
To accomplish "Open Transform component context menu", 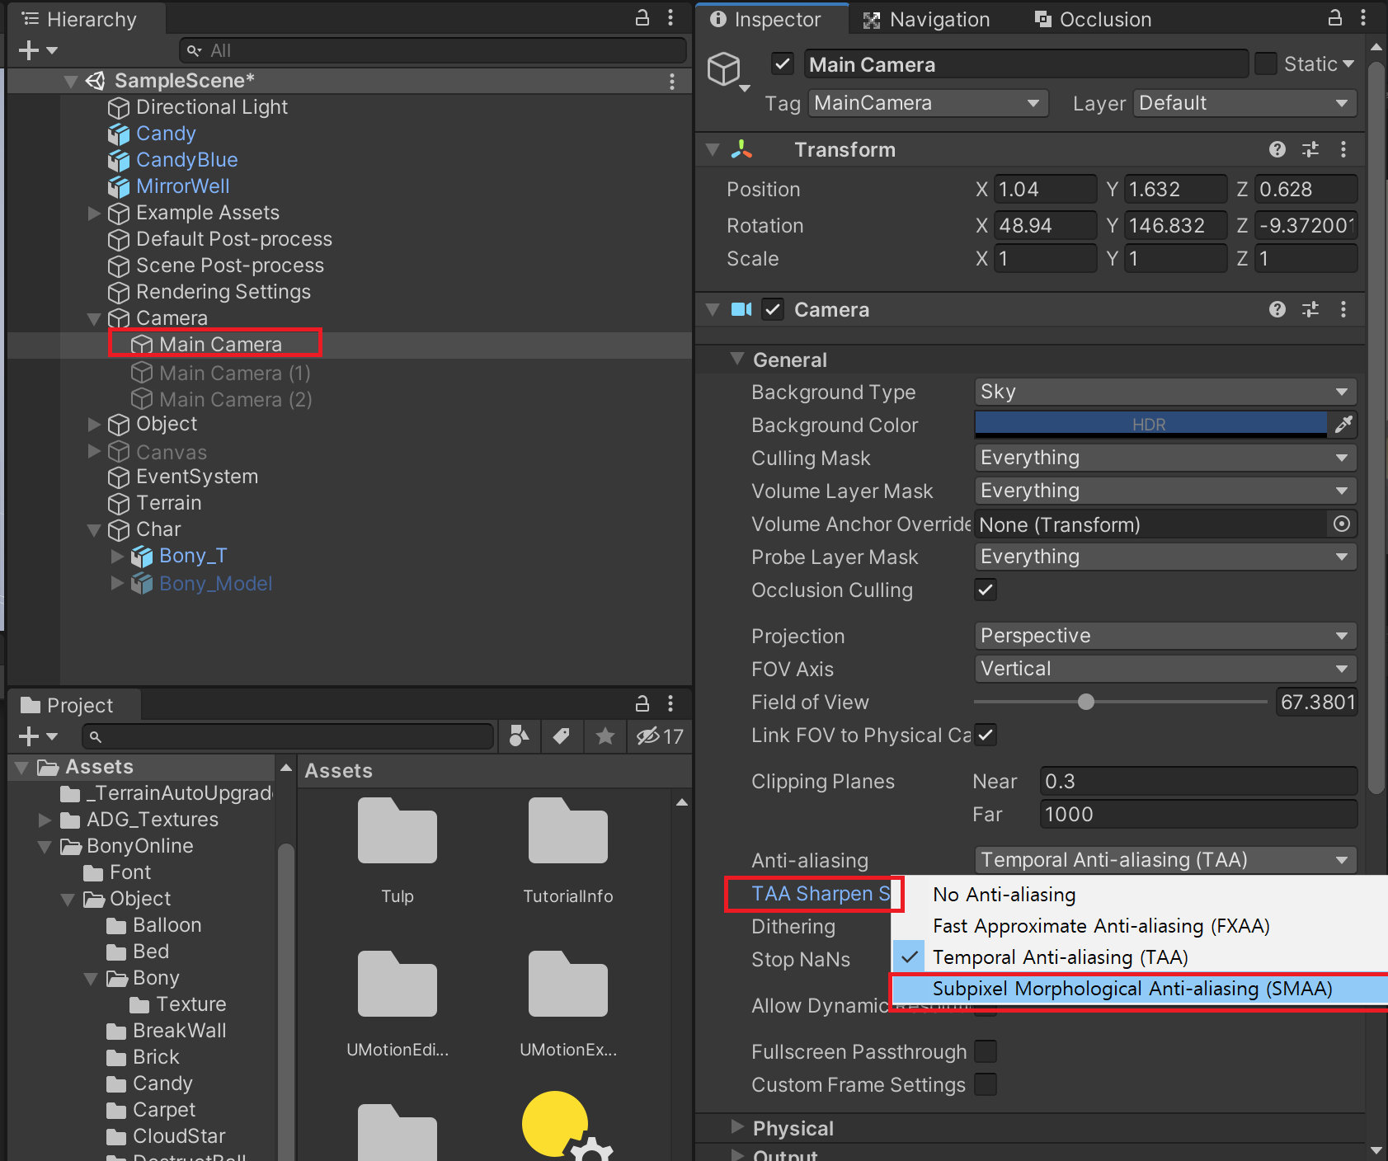I will (x=1343, y=149).
